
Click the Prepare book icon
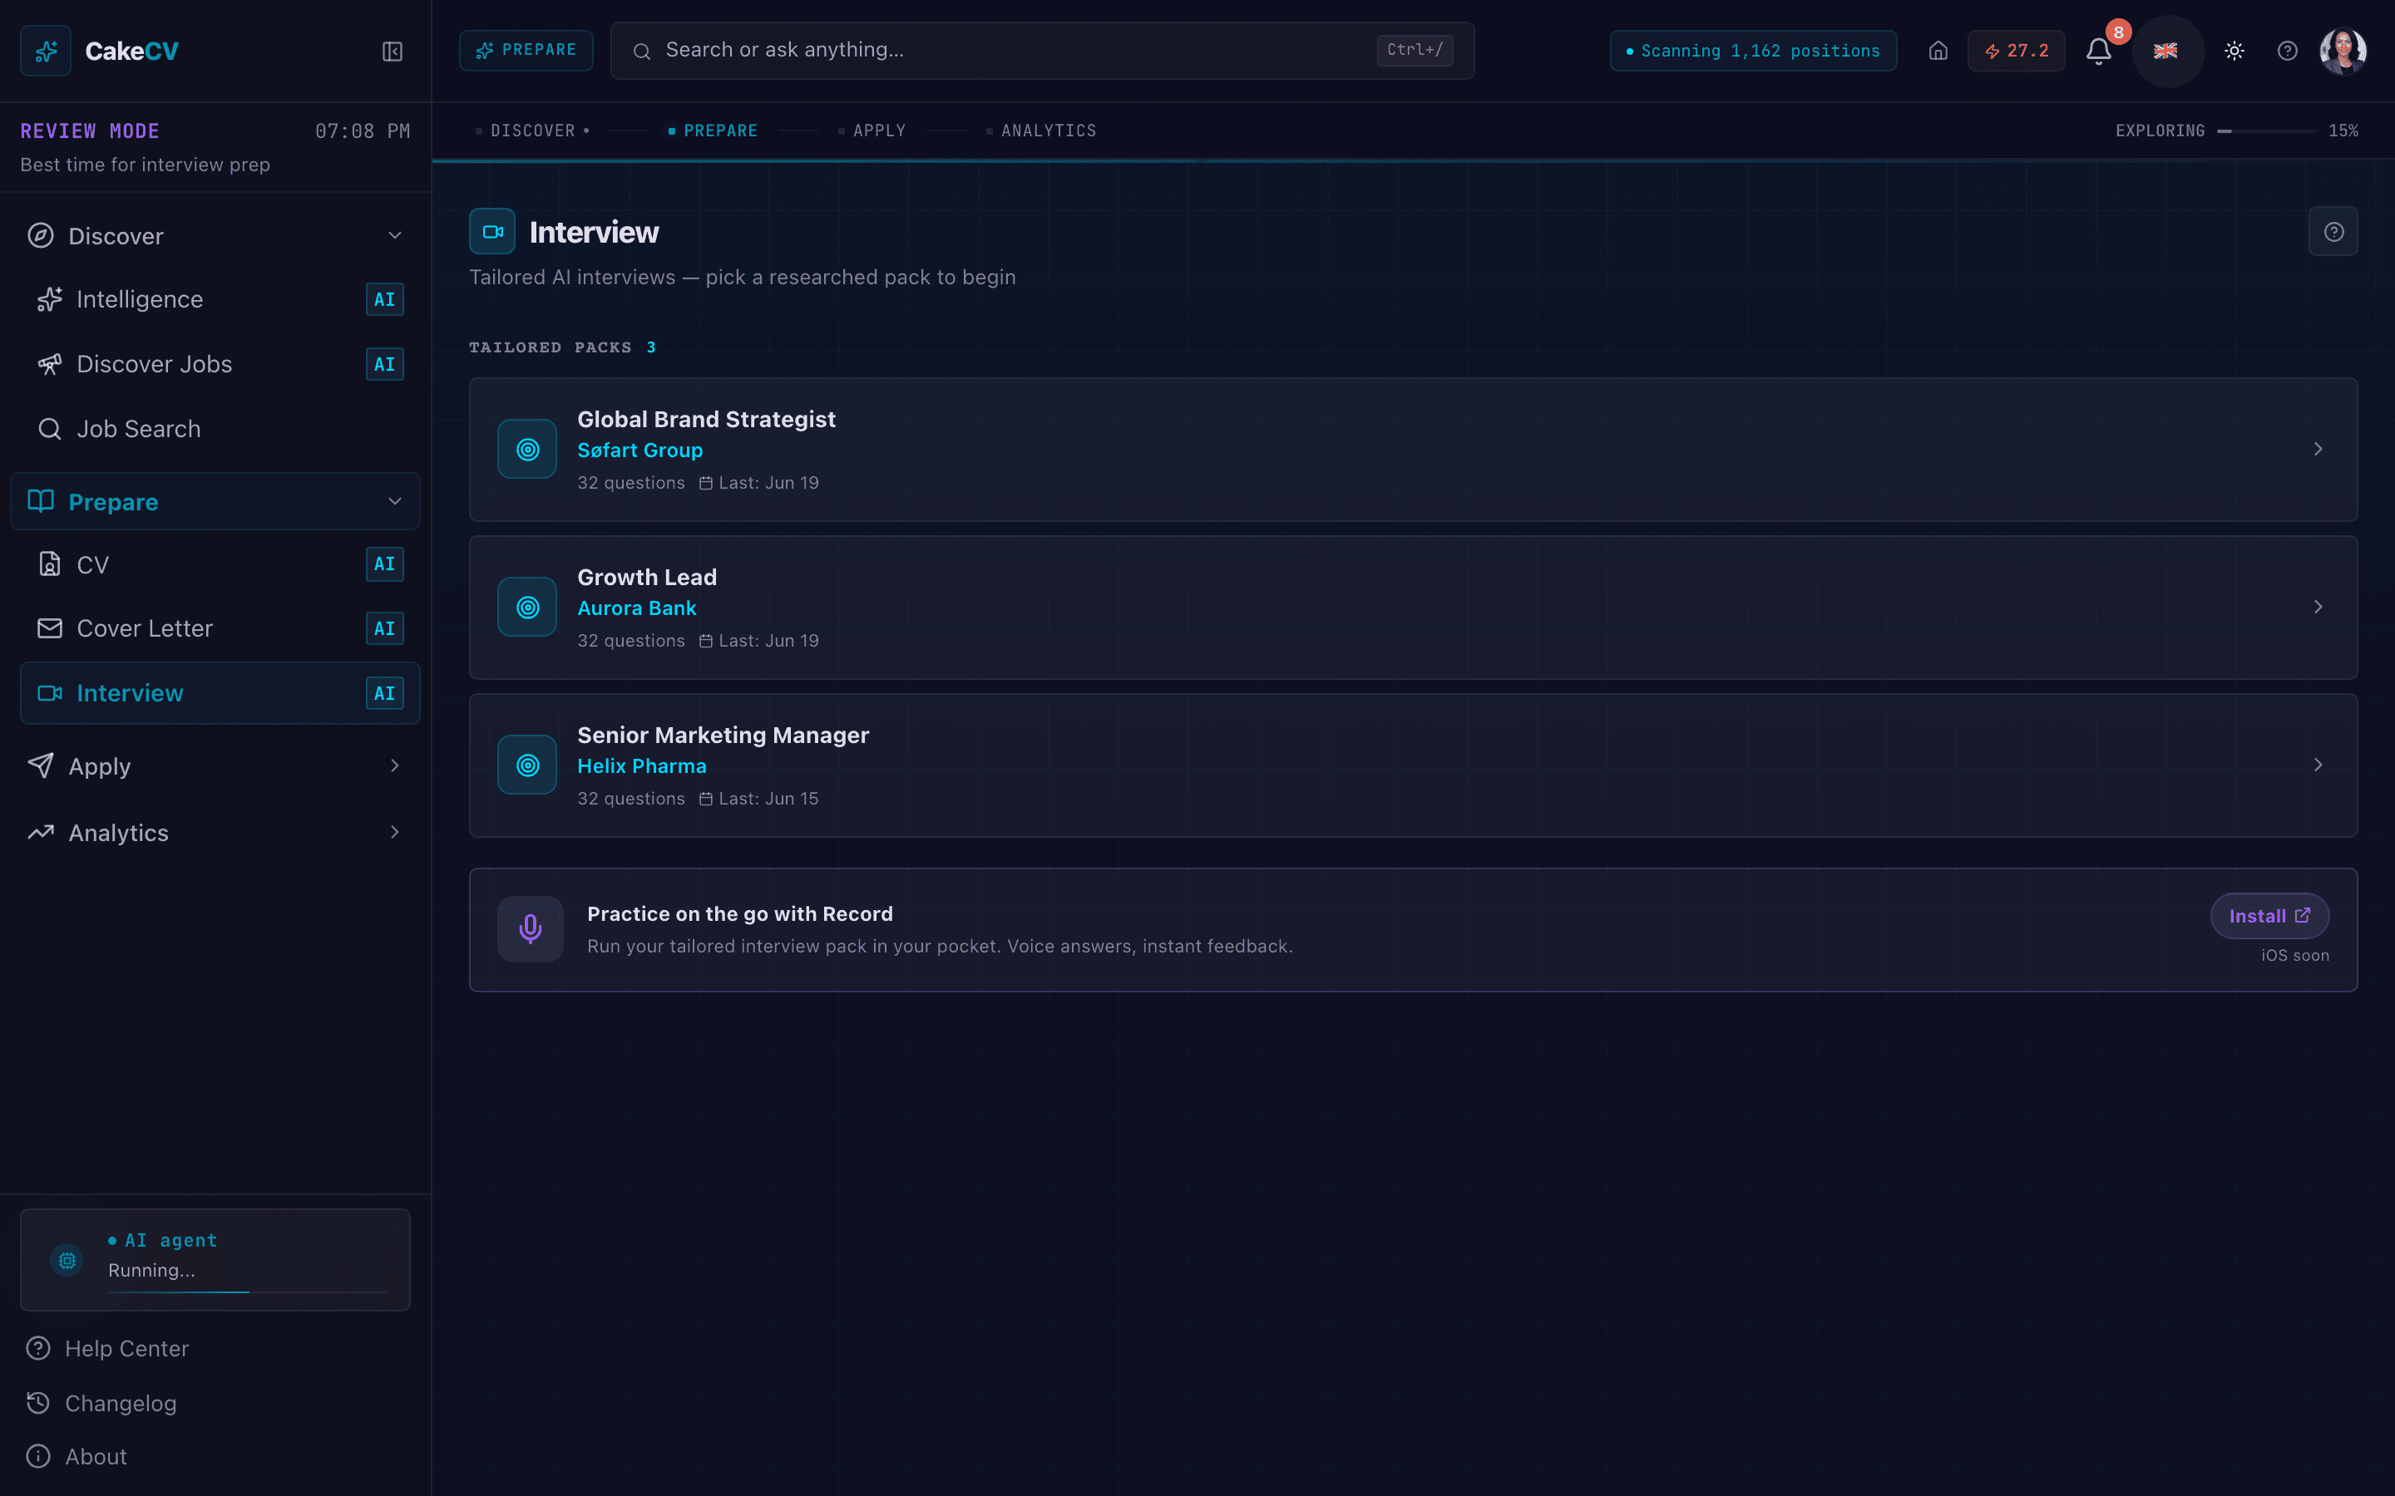[41, 500]
